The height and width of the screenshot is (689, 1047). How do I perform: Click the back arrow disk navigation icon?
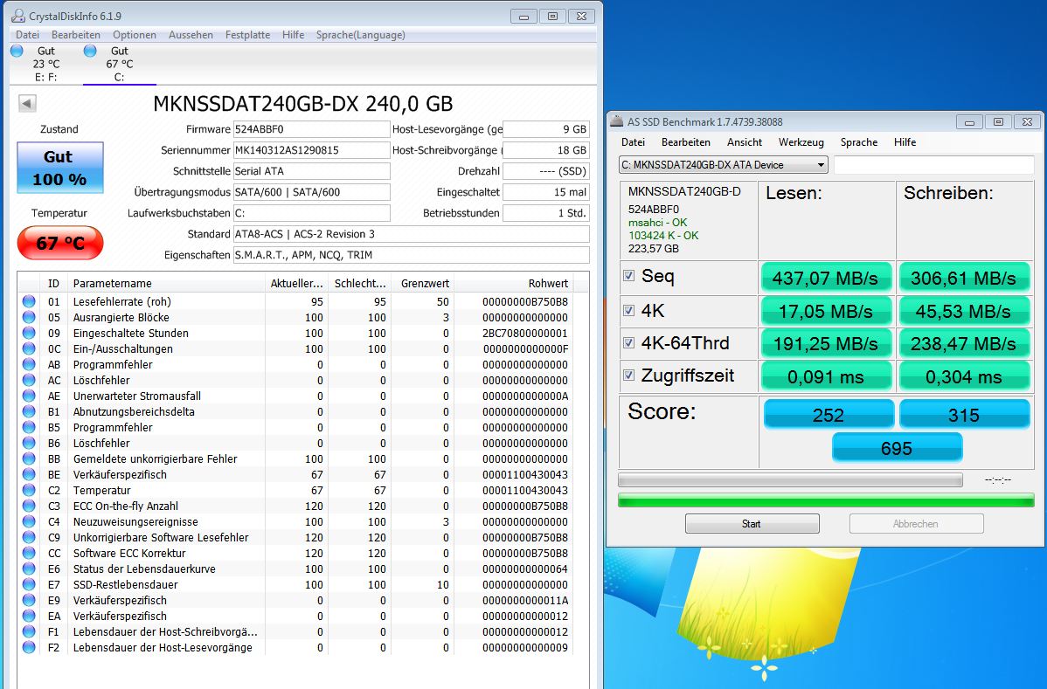pyautogui.click(x=27, y=103)
